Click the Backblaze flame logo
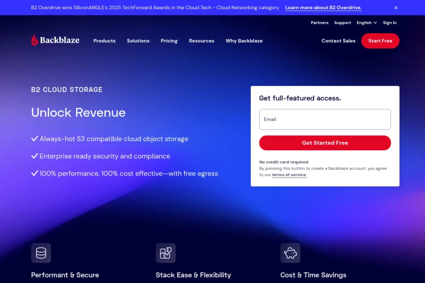 click(34, 40)
